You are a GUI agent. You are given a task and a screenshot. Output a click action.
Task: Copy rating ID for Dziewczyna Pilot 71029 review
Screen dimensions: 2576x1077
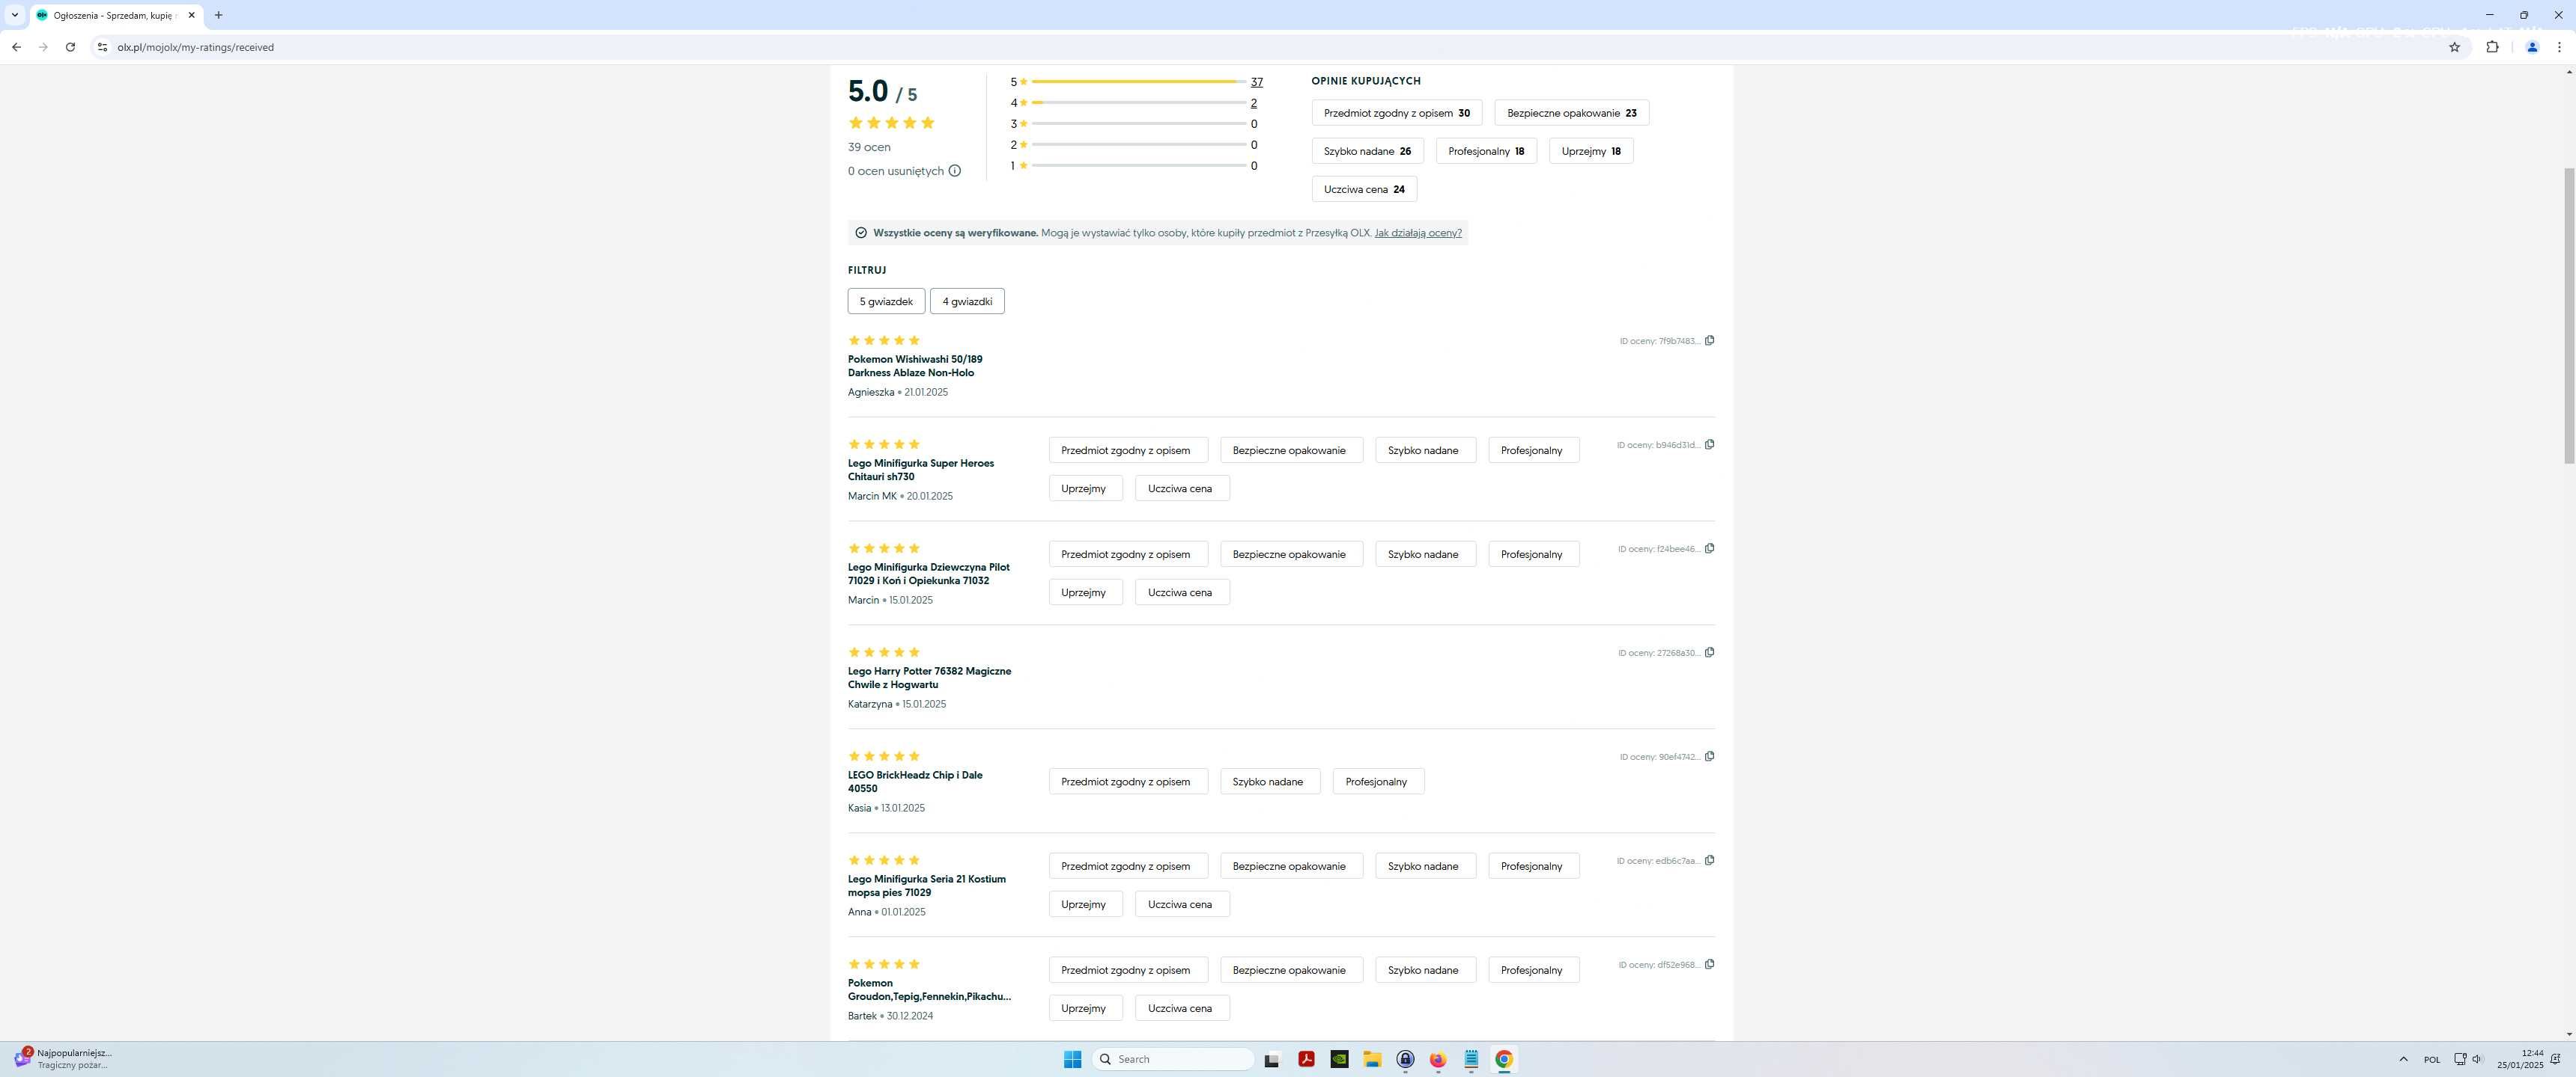1709,548
